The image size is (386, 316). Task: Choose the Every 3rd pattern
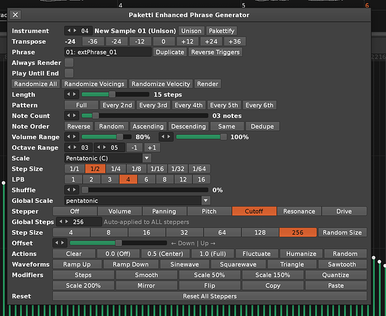pyautogui.click(x=153, y=105)
